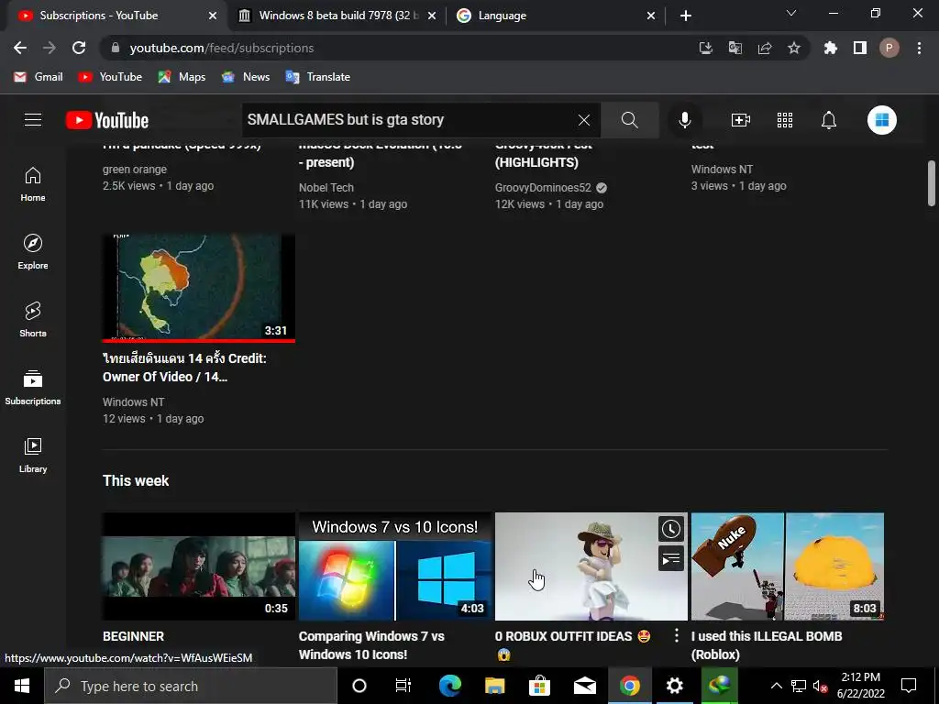
Task: Show YouTube notifications bell
Action: click(x=829, y=120)
